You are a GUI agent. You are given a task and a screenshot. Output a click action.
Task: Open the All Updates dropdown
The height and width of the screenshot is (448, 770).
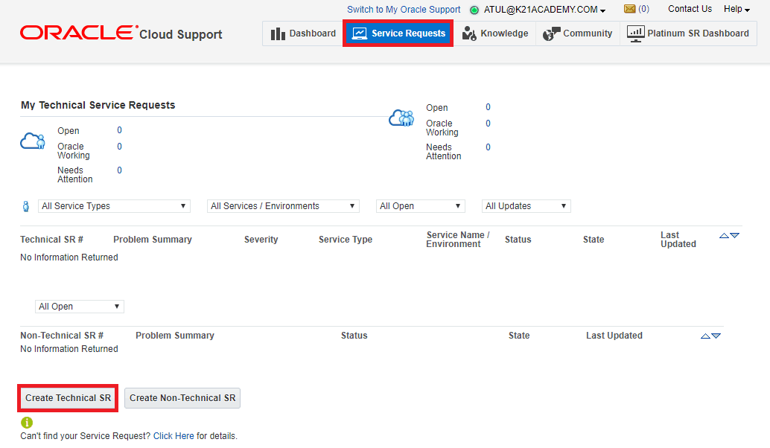click(526, 206)
